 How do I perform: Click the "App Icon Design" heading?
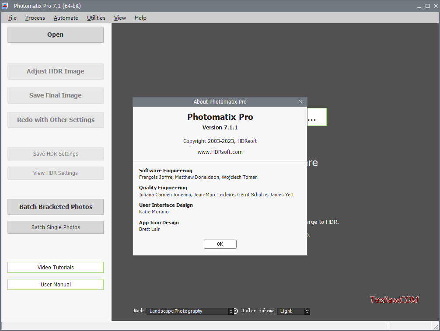point(159,223)
